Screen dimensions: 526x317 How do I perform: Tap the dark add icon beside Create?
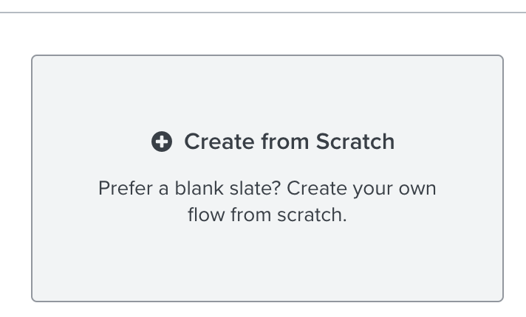pyautogui.click(x=162, y=142)
